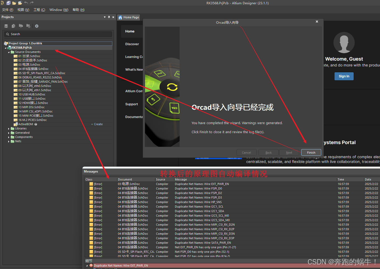
Task: Click the folder options icon in Projects toolbar
Action: [28, 26]
